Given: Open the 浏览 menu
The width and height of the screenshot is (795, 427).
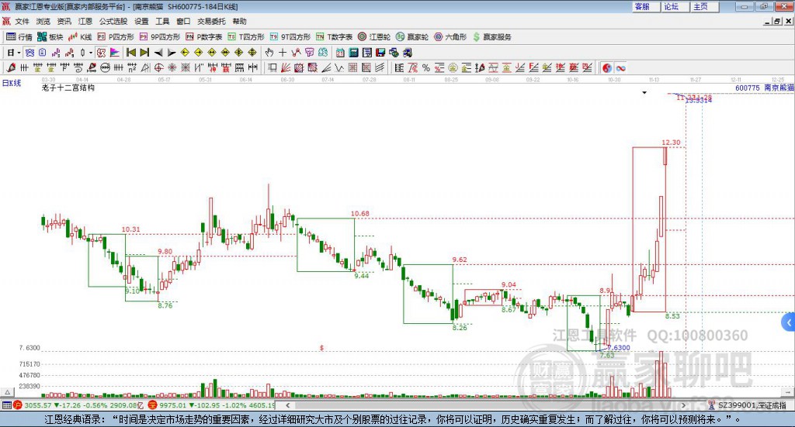Looking at the screenshot, I should click(x=43, y=21).
